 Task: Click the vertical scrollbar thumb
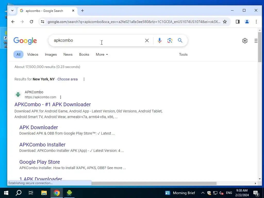(260, 47)
